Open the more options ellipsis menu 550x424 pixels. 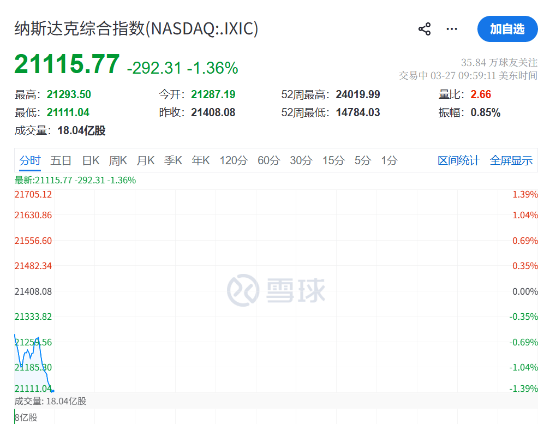pos(452,29)
